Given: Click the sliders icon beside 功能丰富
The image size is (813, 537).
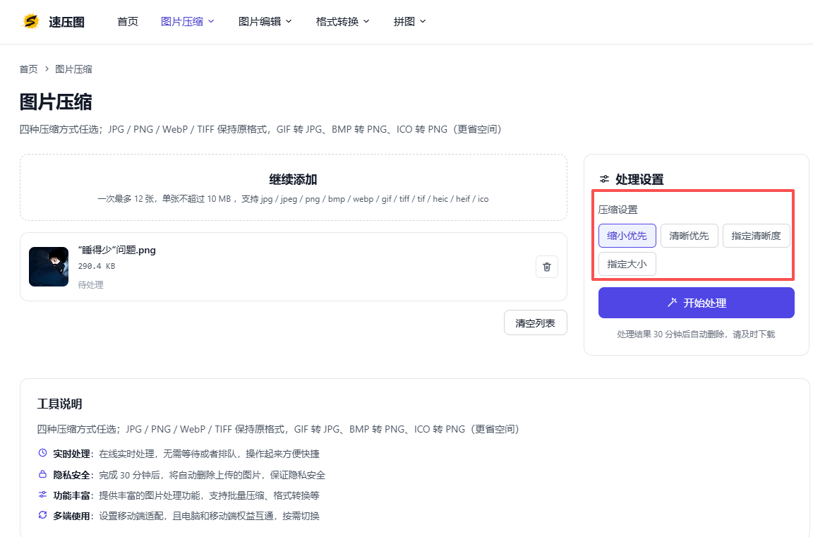Looking at the screenshot, I should click(42, 495).
